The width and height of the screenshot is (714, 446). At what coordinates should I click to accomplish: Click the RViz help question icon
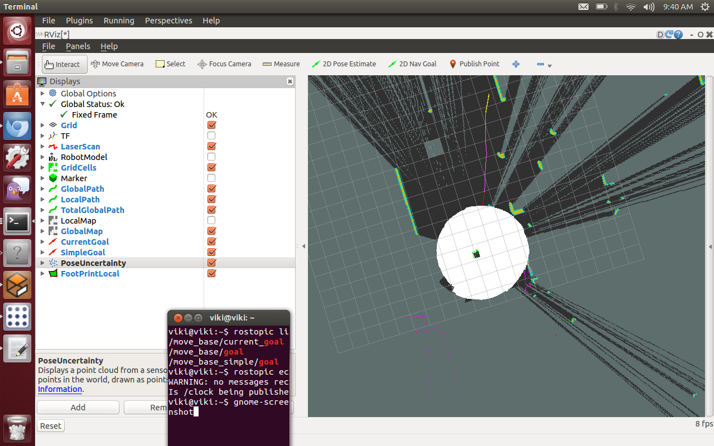click(x=678, y=35)
